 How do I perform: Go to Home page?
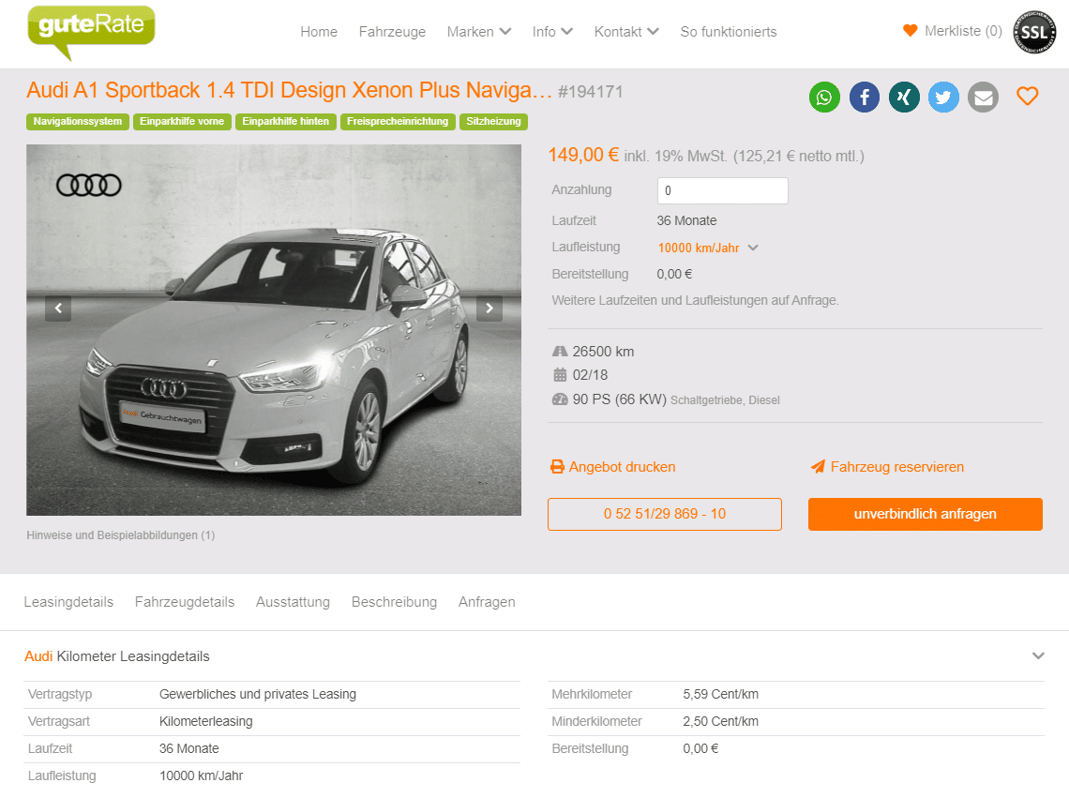(319, 32)
